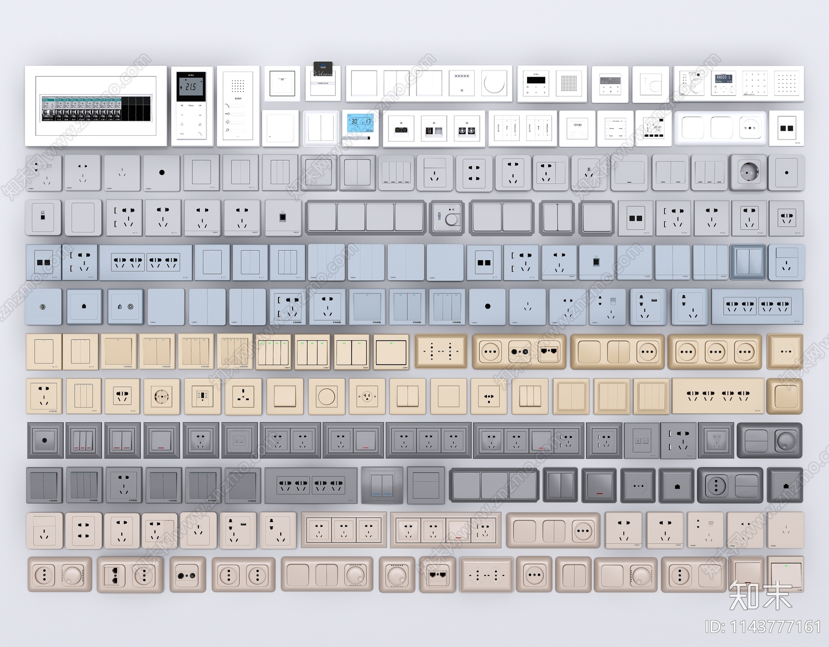Select the white panel showing 20:30 display
Image resolution: width=829 pixels, height=647 pixels.
pos(653,128)
